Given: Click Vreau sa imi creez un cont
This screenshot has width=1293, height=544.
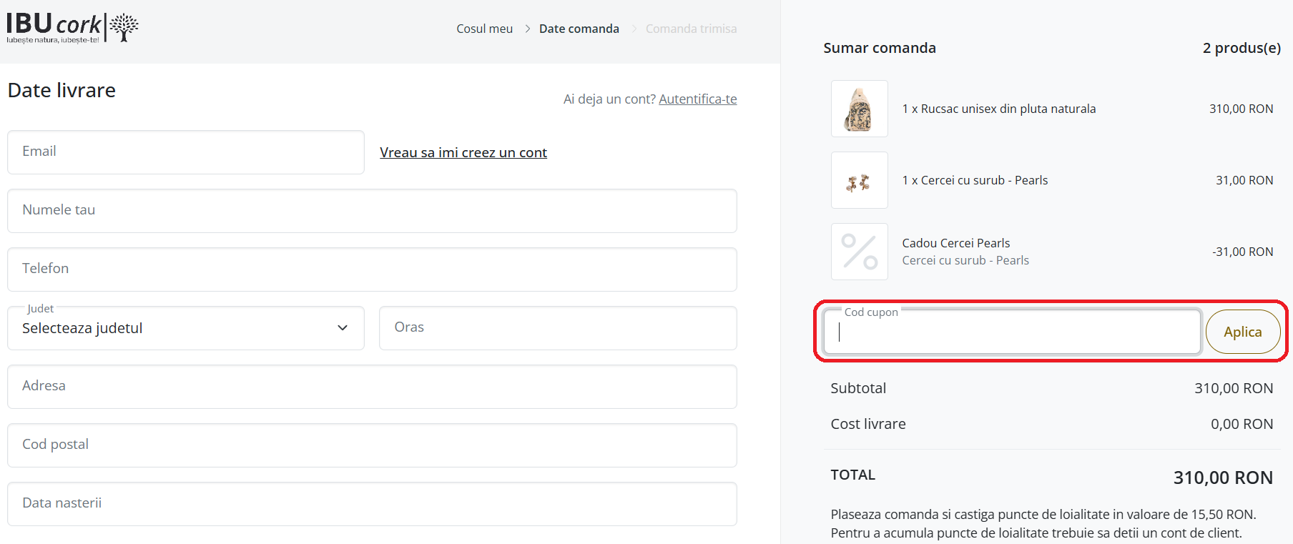Looking at the screenshot, I should point(463,152).
